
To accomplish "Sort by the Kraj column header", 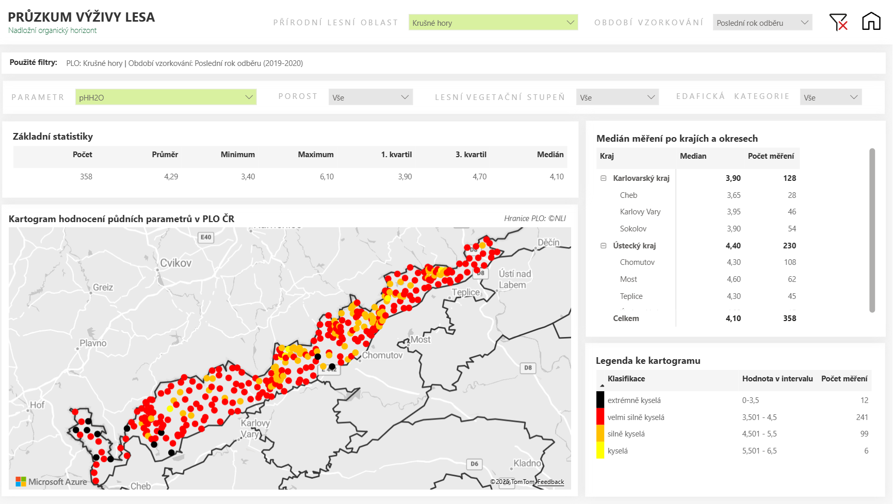I will [607, 156].
